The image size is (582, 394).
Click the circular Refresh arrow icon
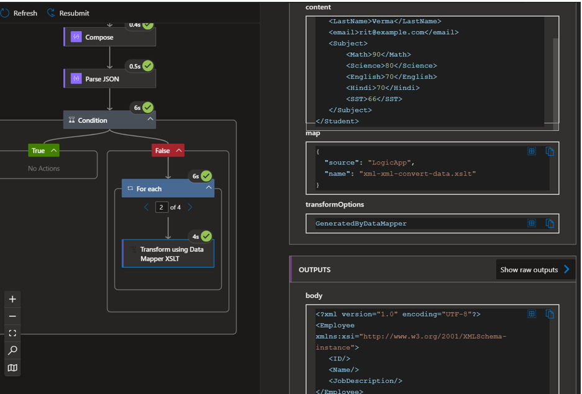click(5, 13)
